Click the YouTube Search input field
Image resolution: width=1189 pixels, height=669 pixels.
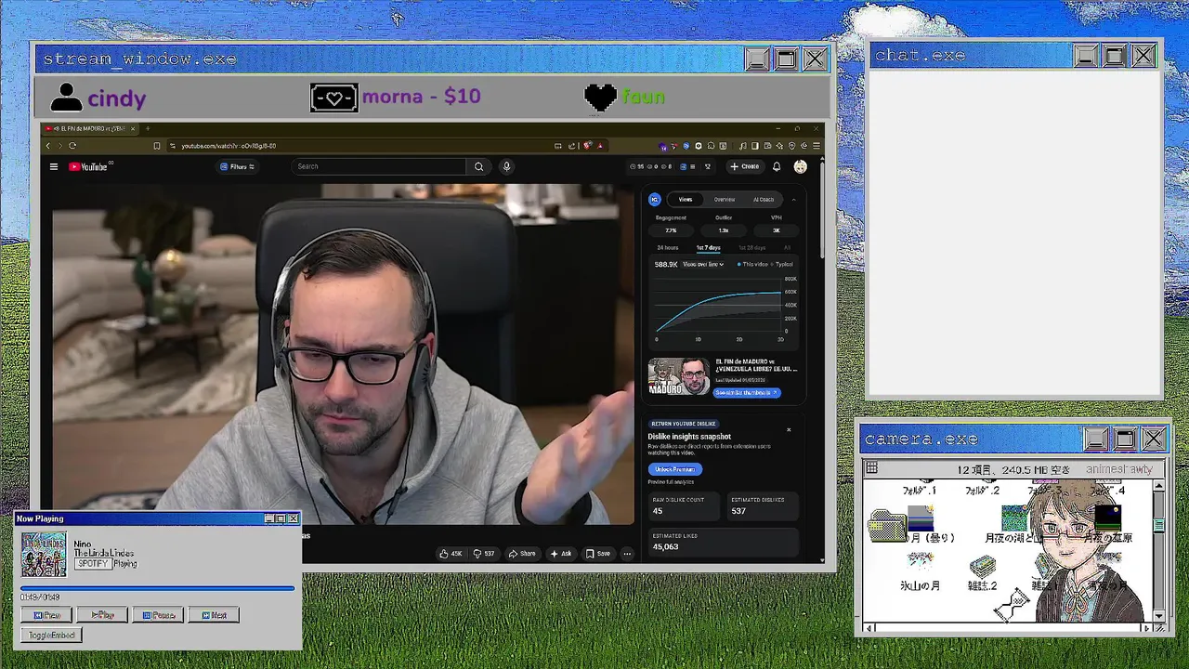click(x=378, y=166)
